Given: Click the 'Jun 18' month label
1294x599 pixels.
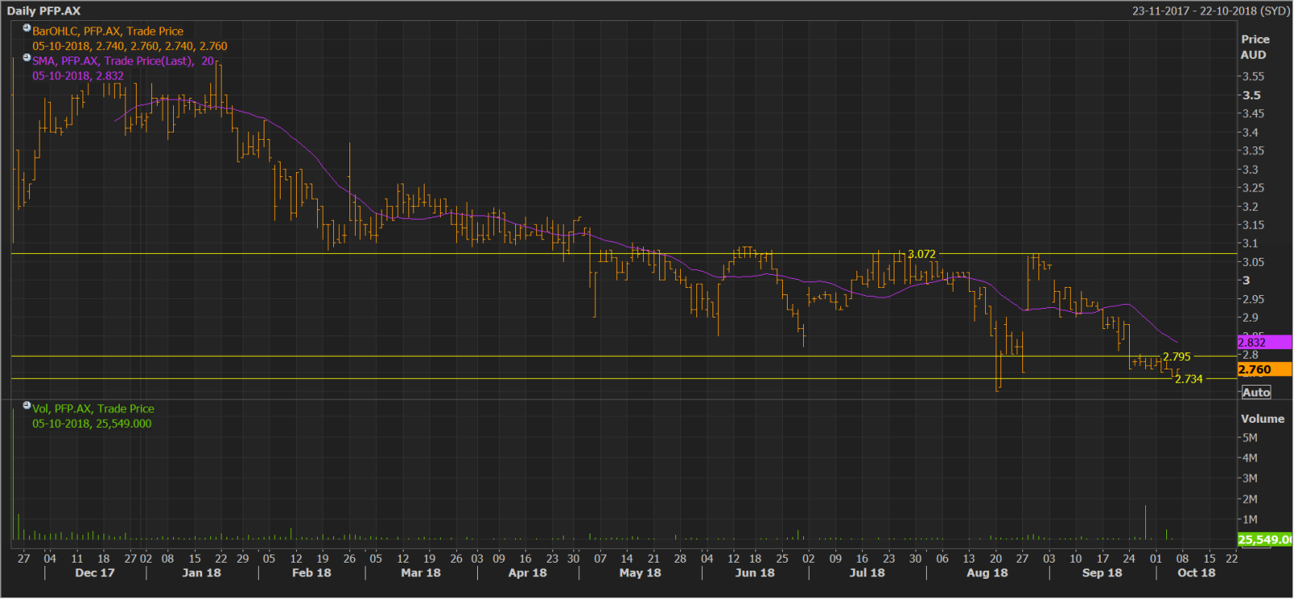Looking at the screenshot, I should coord(755,572).
